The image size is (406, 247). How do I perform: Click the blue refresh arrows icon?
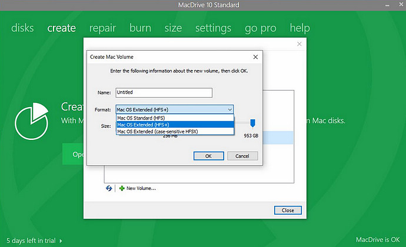[x=109, y=188]
